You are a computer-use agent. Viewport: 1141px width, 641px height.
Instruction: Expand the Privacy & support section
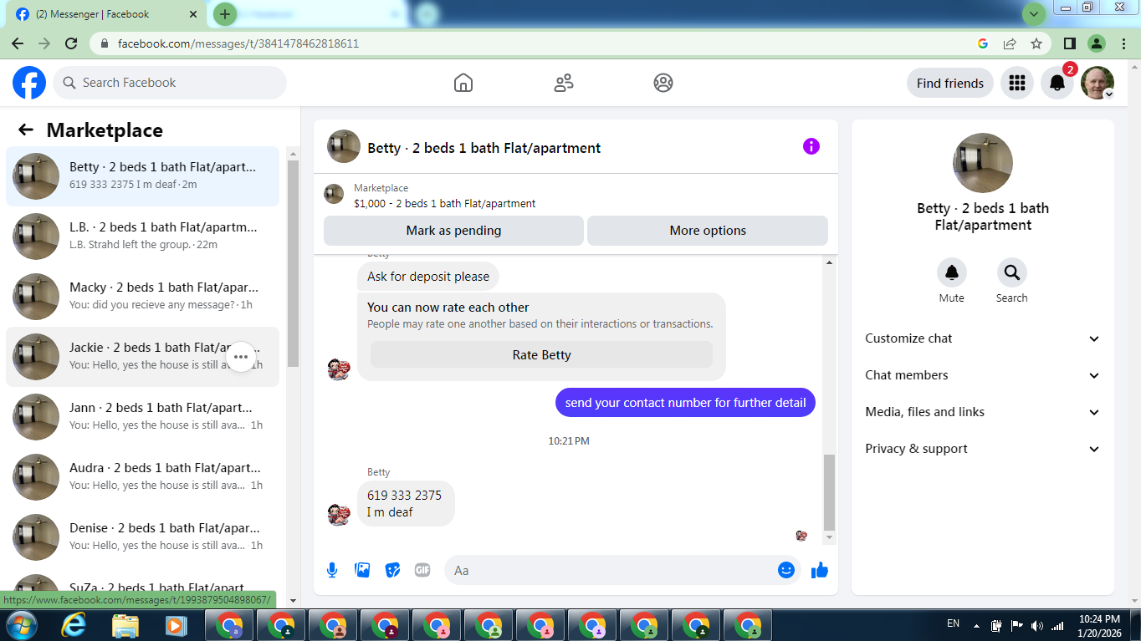[983, 449]
